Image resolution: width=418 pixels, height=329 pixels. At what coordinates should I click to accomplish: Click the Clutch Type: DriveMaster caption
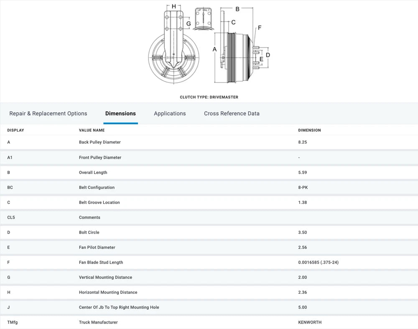209,97
